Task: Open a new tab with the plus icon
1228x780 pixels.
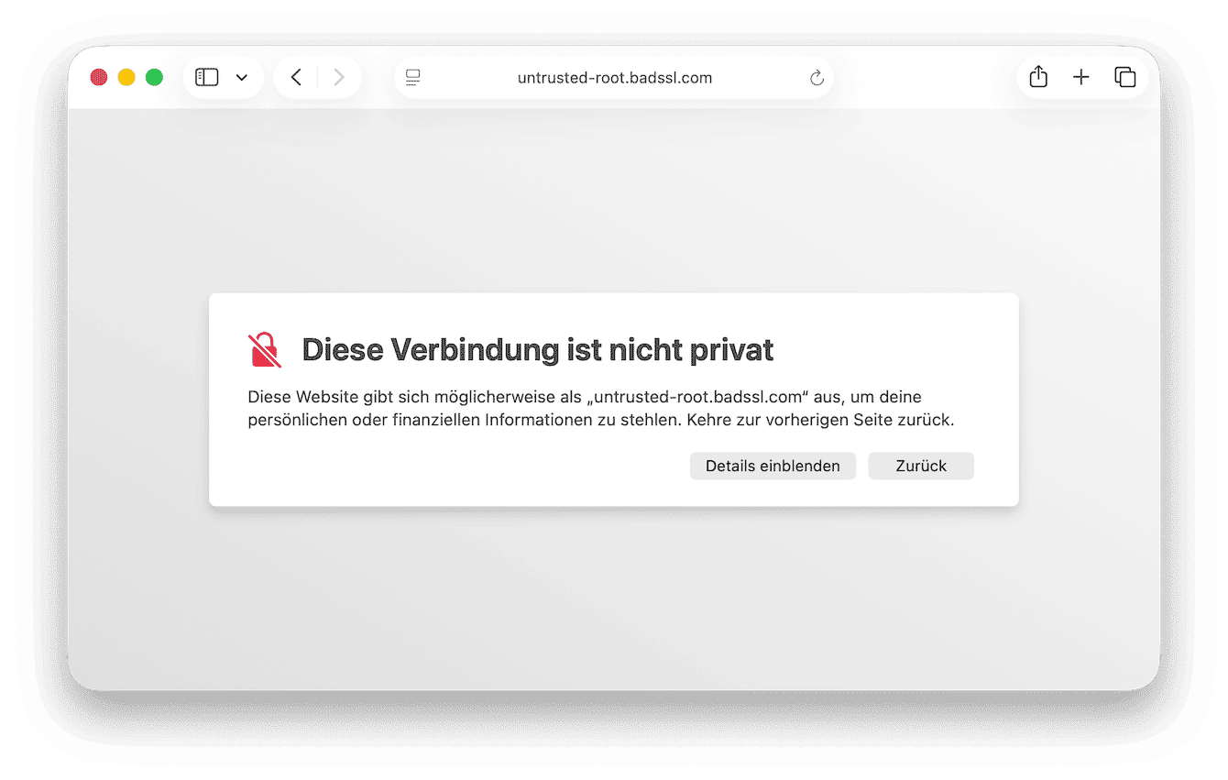Action: coord(1081,77)
